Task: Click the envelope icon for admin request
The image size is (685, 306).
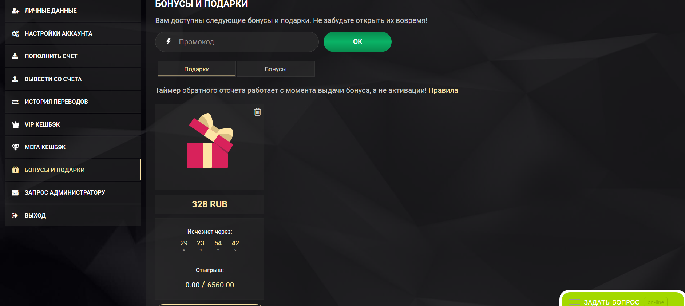Action: click(x=15, y=193)
